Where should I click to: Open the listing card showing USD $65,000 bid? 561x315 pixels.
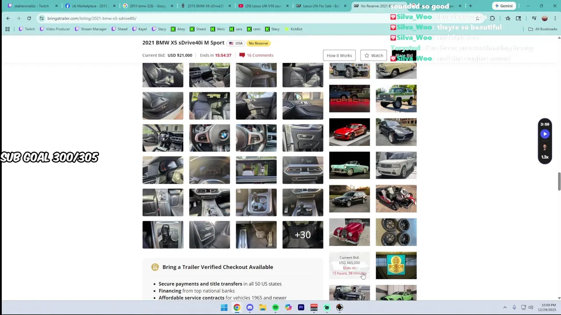click(349, 266)
